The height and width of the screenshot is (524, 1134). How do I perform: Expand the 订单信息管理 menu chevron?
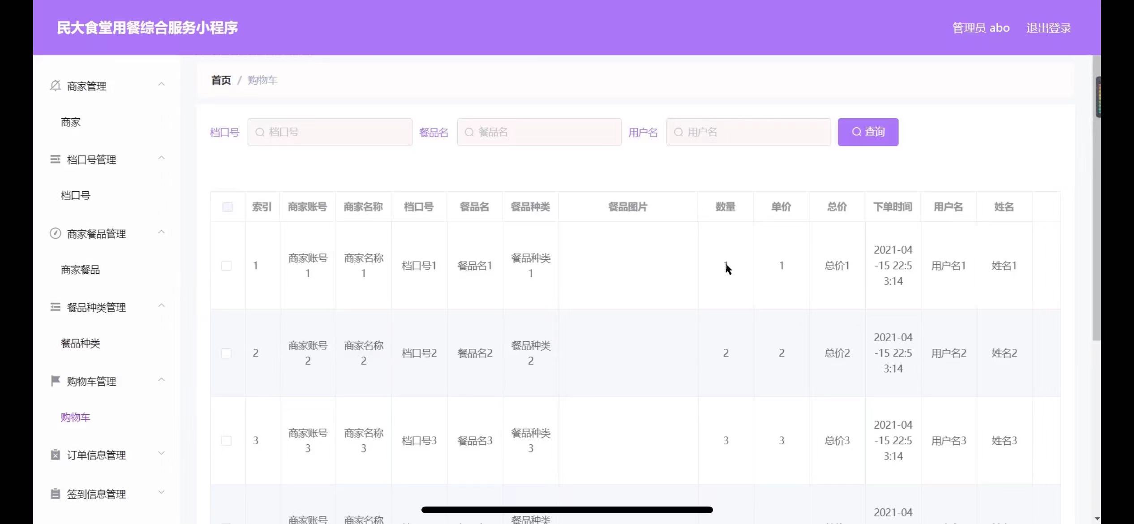(x=161, y=453)
